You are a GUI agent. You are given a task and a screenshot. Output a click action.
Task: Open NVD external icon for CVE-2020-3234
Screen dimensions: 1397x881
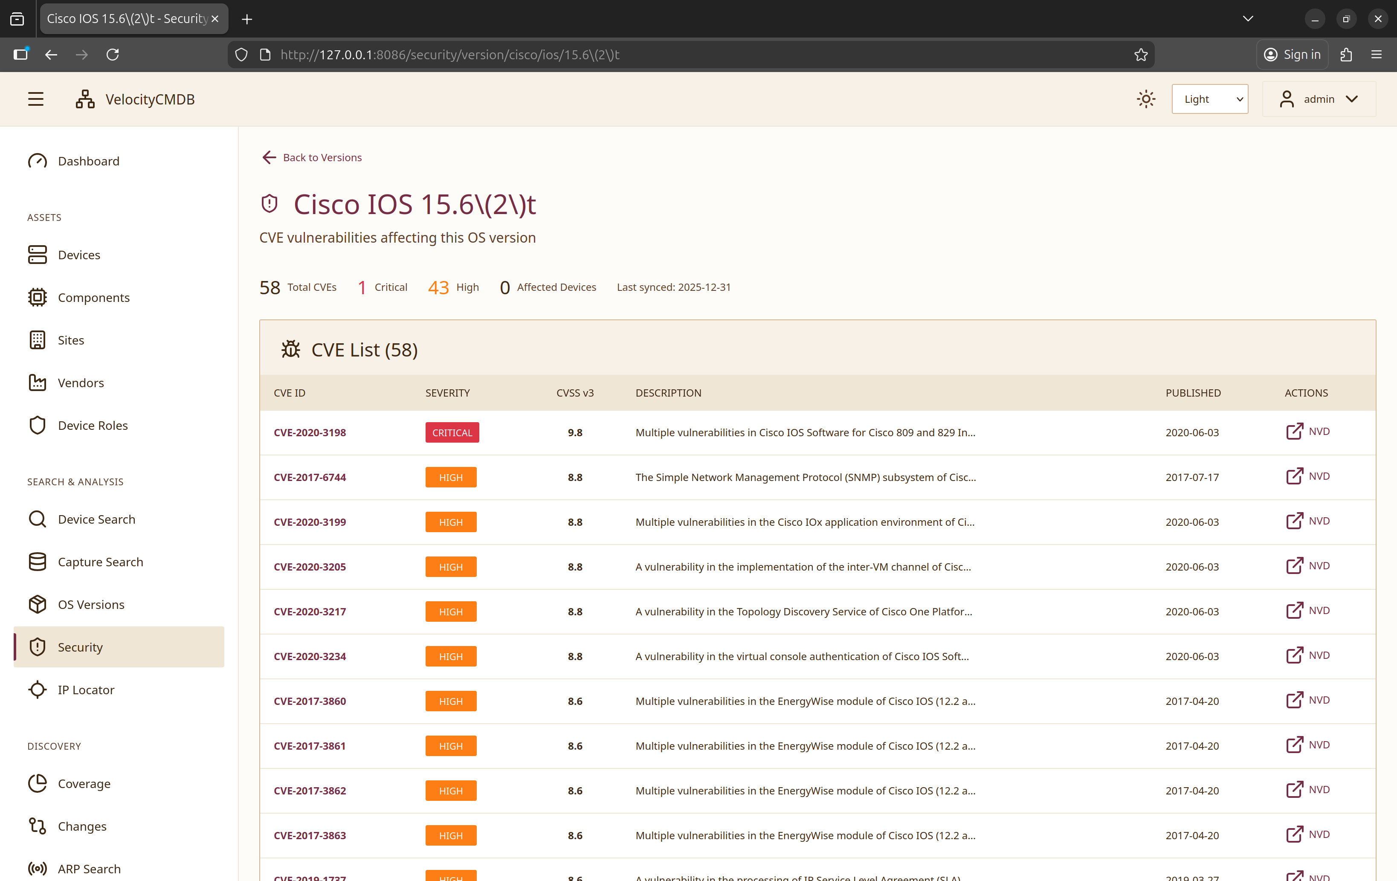[x=1294, y=655]
